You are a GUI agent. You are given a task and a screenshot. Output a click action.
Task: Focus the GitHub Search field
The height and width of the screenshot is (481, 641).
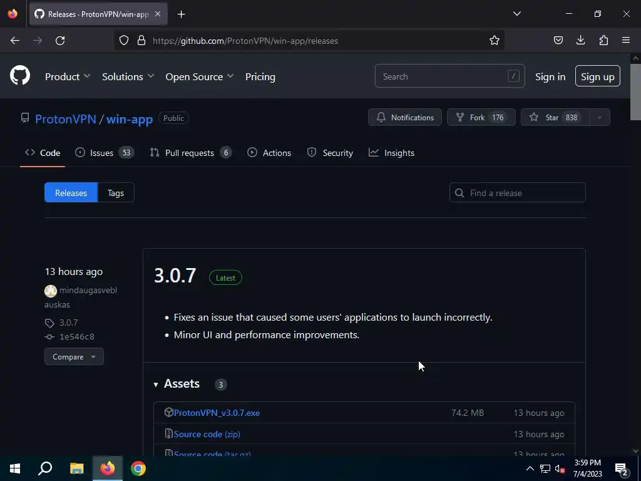(x=449, y=76)
